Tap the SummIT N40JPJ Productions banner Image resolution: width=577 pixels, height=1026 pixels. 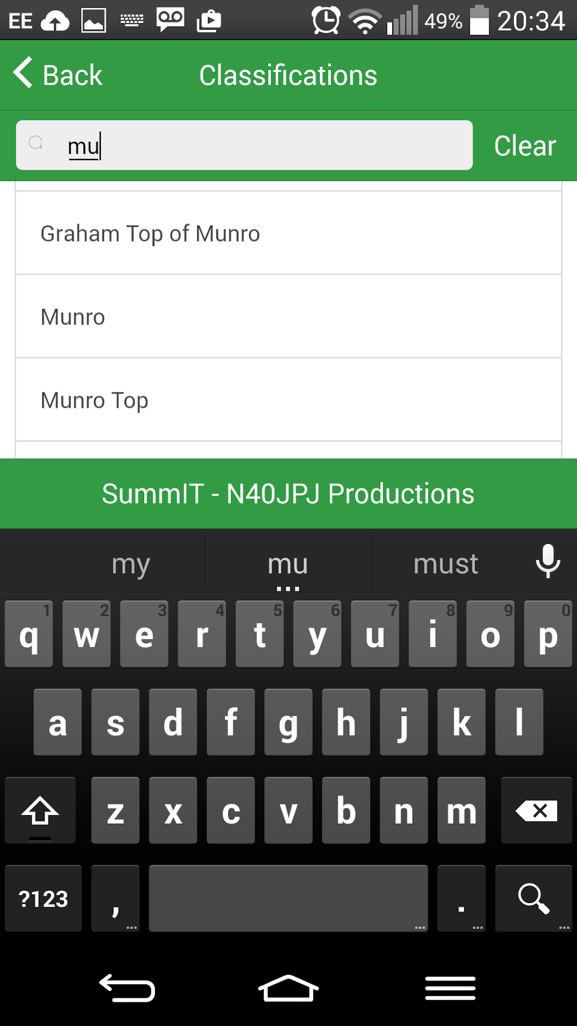tap(288, 494)
